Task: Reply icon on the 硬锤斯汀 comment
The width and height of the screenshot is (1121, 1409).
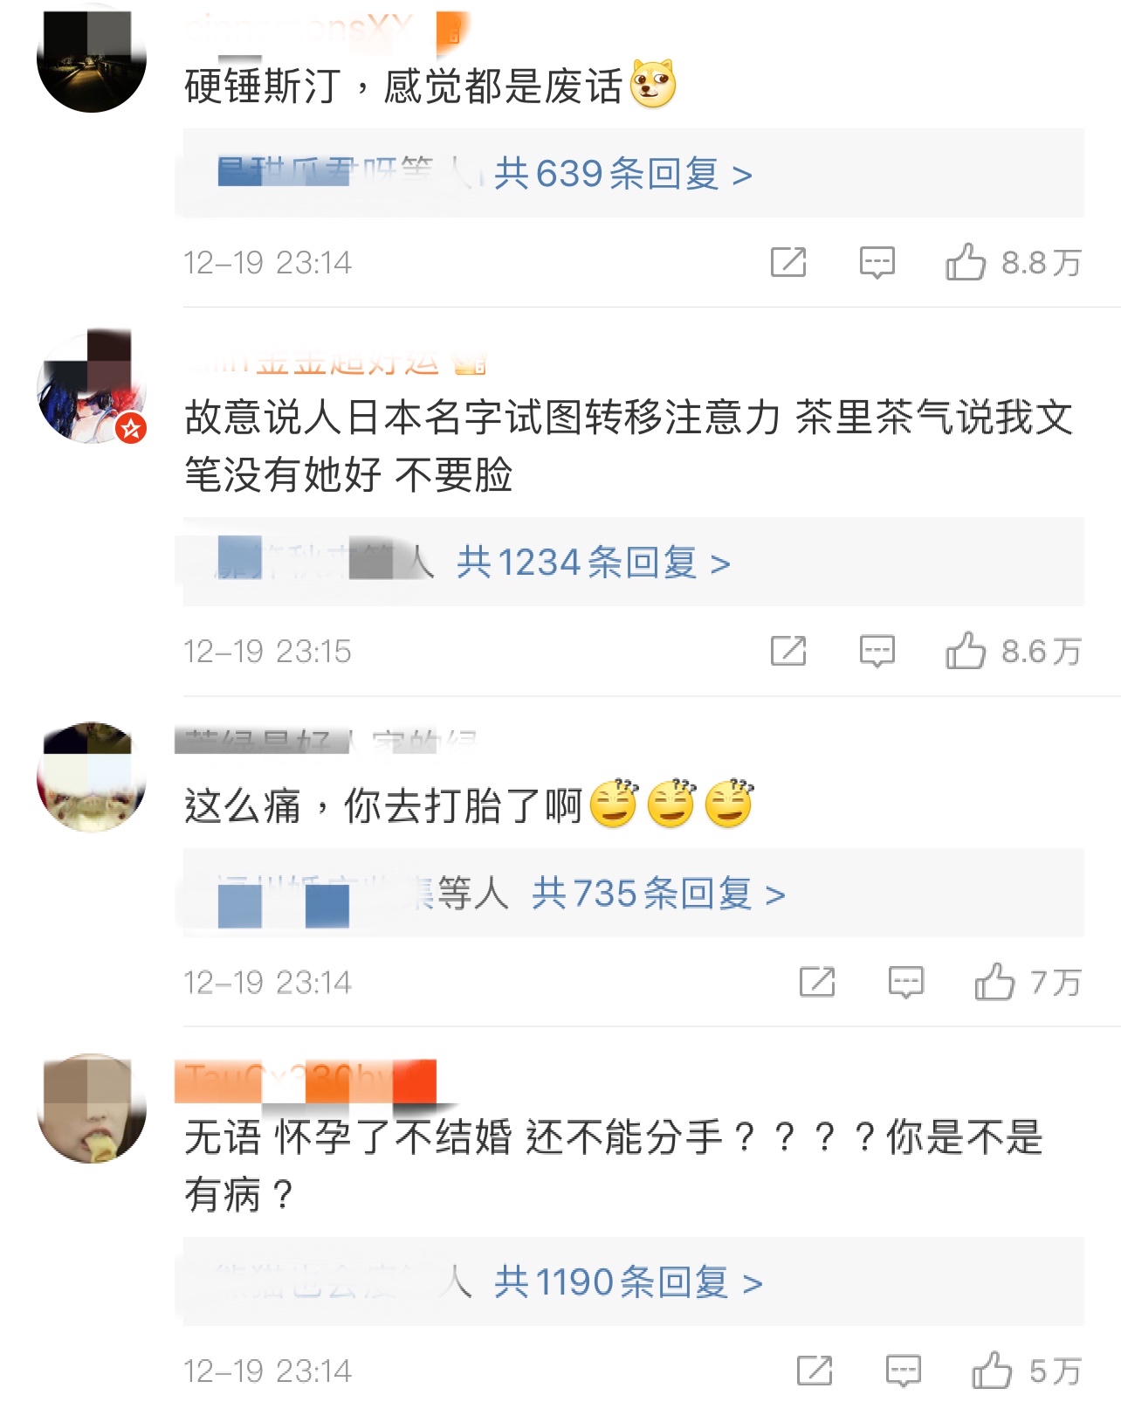Action: click(x=877, y=262)
